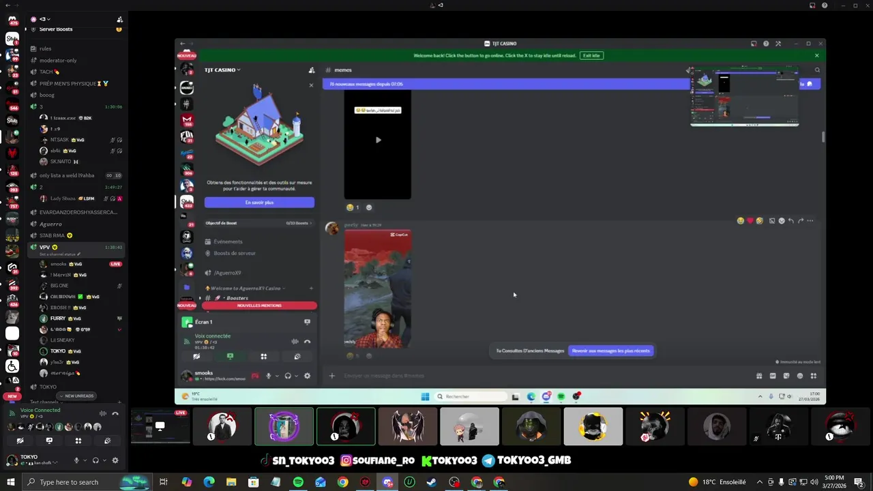
Task: Open the <3 server name dropdown
Action: (x=44, y=19)
